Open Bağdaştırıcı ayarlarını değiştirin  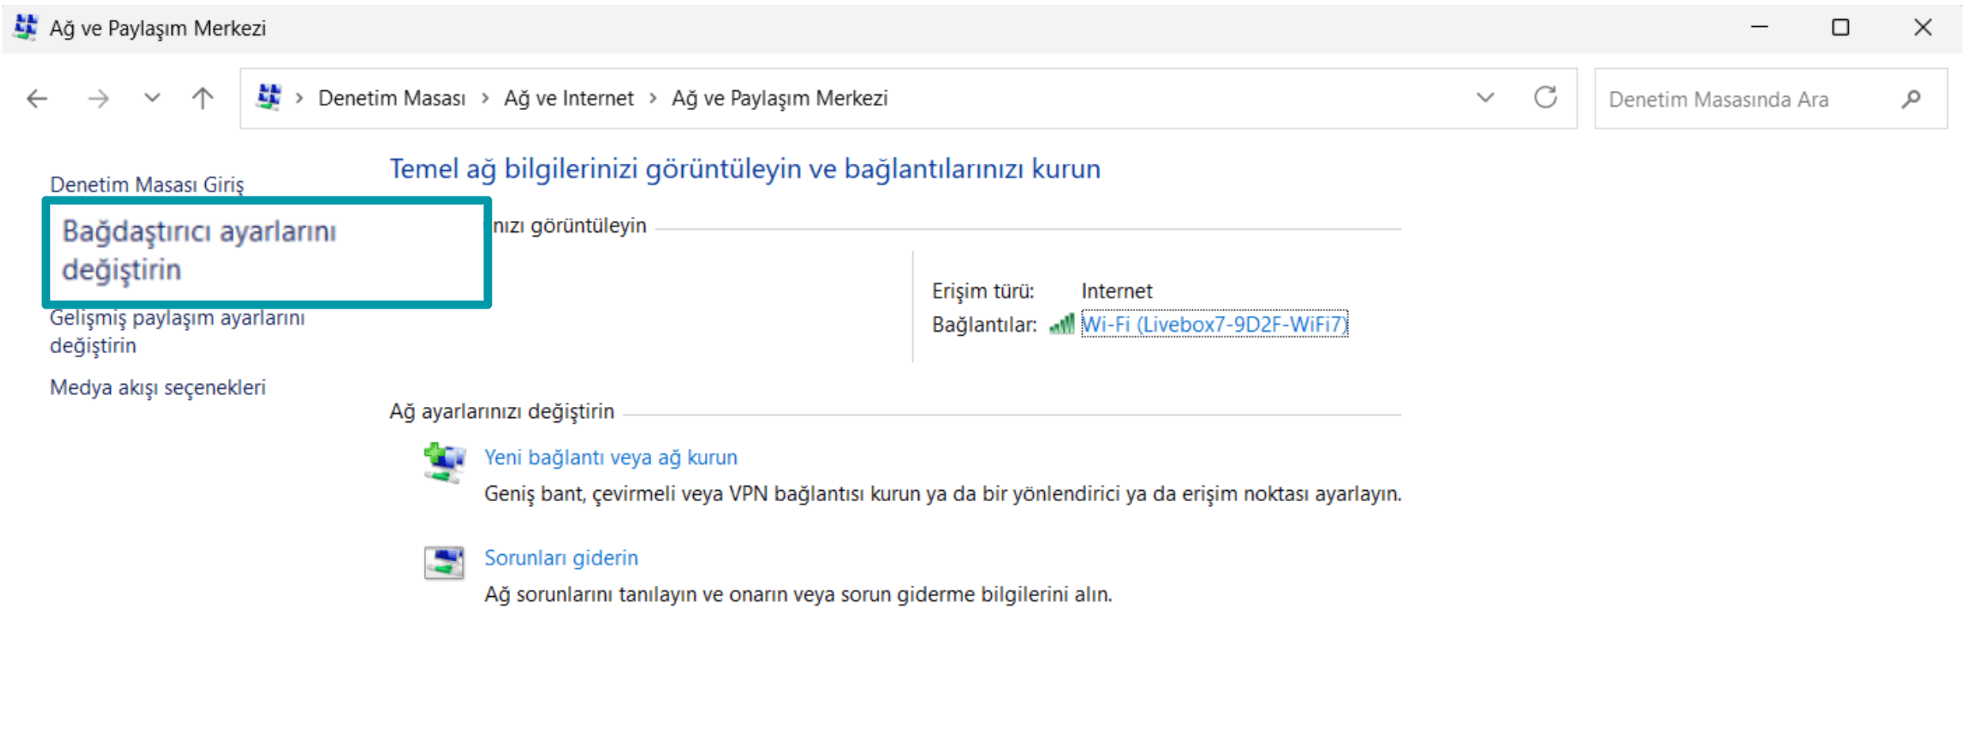200,250
